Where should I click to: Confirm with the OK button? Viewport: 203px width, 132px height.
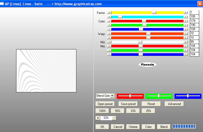click(x=102, y=127)
